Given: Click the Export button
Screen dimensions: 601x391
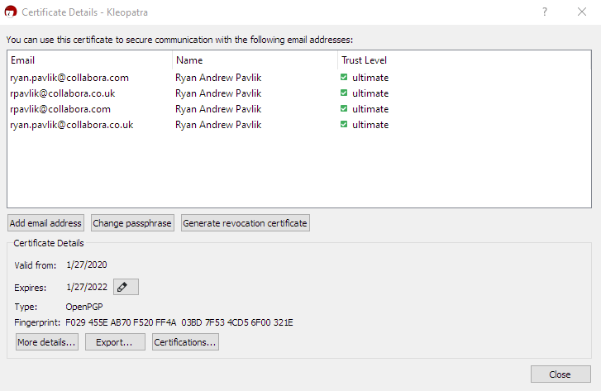Looking at the screenshot, I should (x=115, y=342).
